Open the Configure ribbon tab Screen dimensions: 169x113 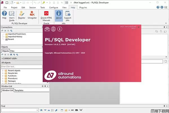point(54,7)
